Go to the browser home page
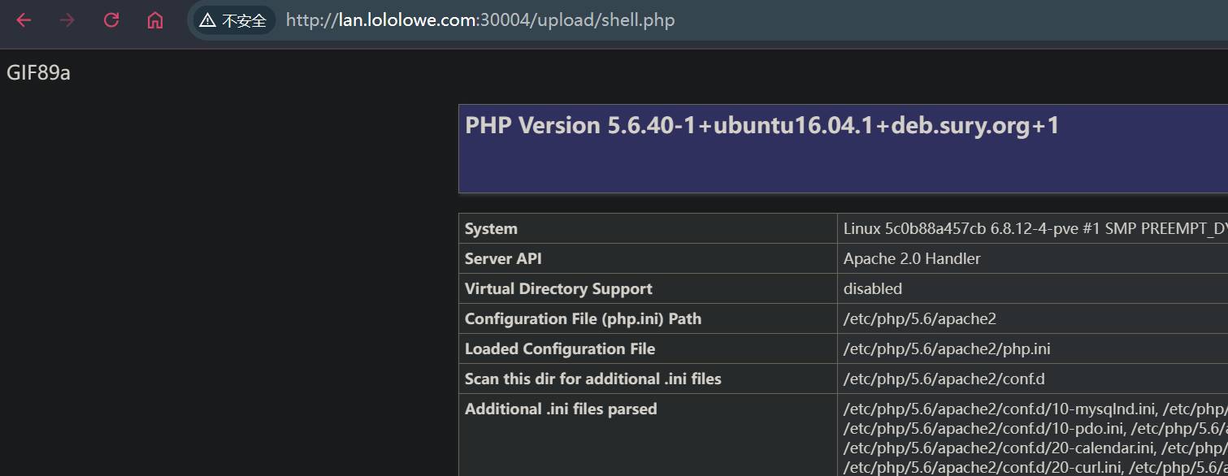Image resolution: width=1228 pixels, height=476 pixels. point(155,20)
